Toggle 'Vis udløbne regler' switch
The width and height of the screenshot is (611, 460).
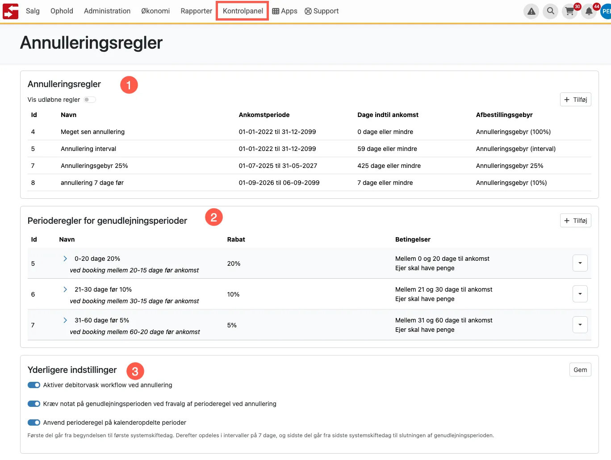[x=90, y=100]
